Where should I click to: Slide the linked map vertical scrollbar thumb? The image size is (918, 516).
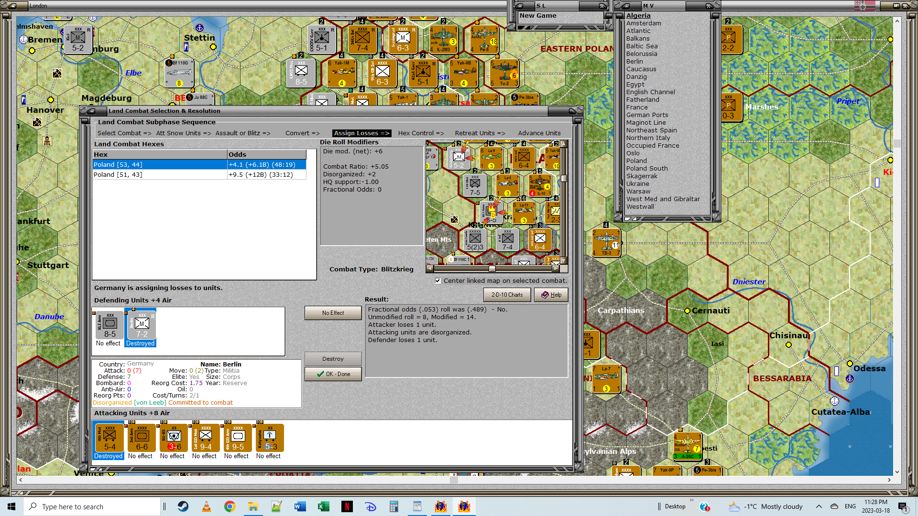click(x=564, y=179)
